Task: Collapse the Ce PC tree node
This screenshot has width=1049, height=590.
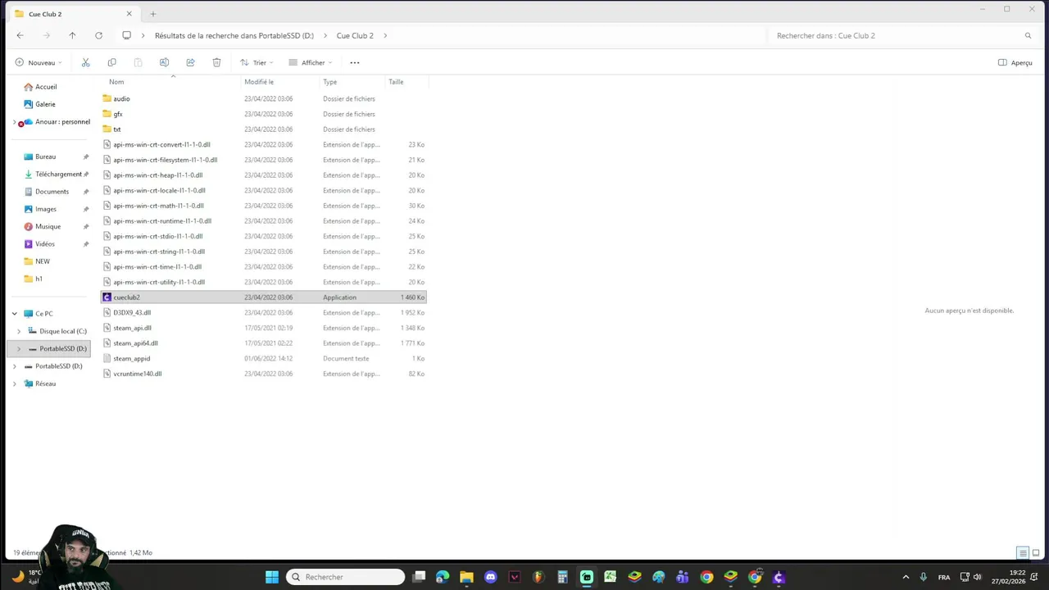Action: 14,314
